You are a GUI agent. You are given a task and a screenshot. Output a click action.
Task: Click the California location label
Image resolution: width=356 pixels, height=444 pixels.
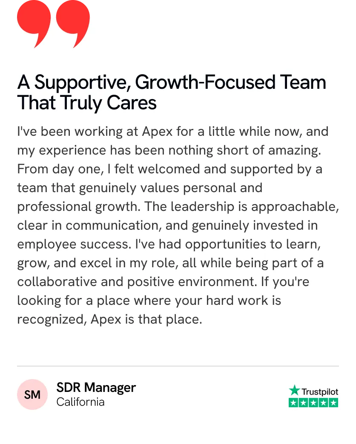[80, 402]
